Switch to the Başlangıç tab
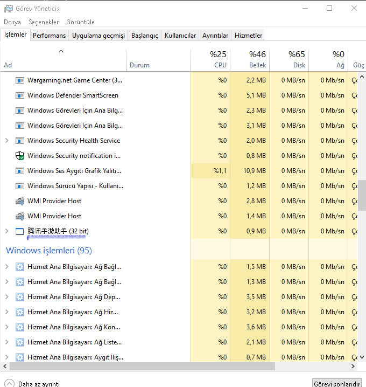Viewport: 366px width, 387px height. point(145,36)
